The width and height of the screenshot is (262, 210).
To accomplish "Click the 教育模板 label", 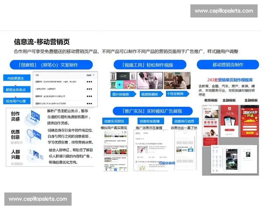I will point(211,100).
